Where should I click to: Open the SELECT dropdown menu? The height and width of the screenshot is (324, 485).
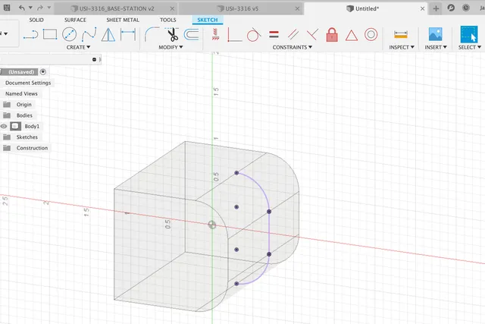coord(470,47)
